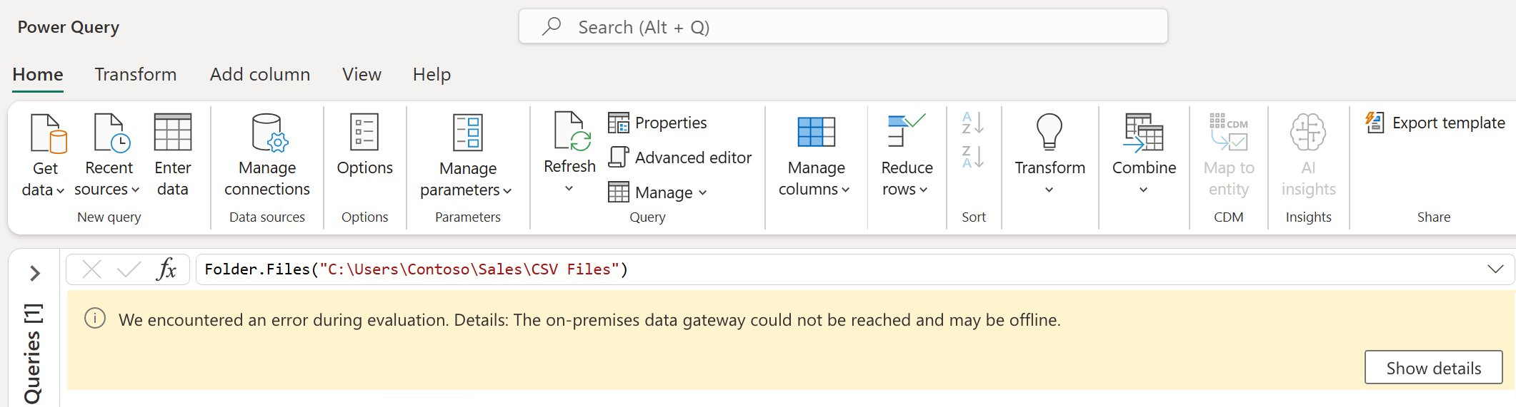
Task: Click the Options checklist icon
Action: [364, 133]
